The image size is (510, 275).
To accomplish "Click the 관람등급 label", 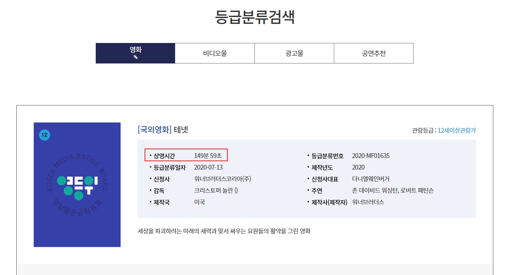I will click(x=422, y=130).
